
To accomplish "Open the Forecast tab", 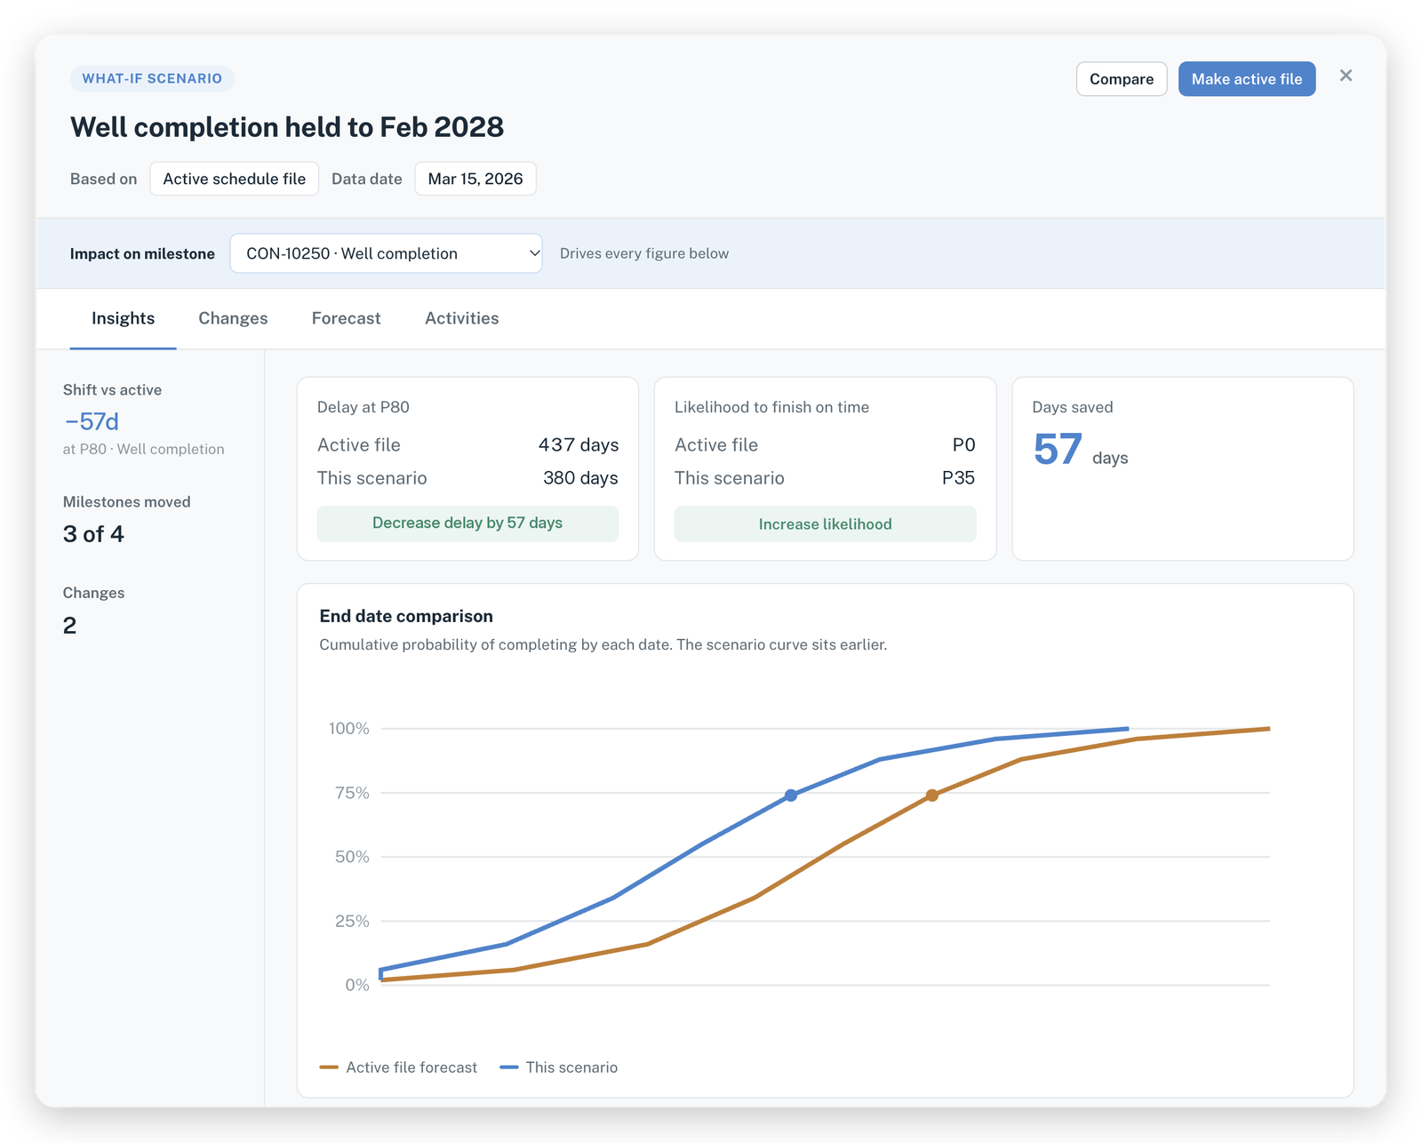I will pyautogui.click(x=346, y=318).
